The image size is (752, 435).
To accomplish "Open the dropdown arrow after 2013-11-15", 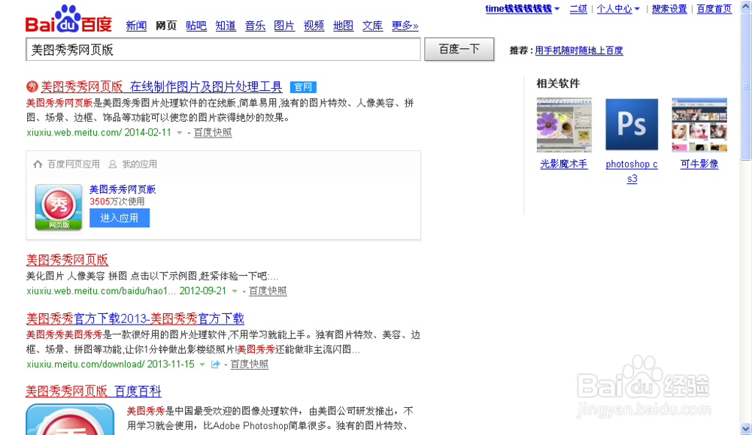I will (202, 364).
